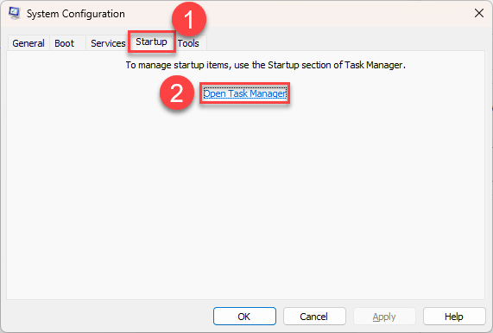The height and width of the screenshot is (333, 493).
Task: Click the red circle numbered 2
Action: (177, 93)
